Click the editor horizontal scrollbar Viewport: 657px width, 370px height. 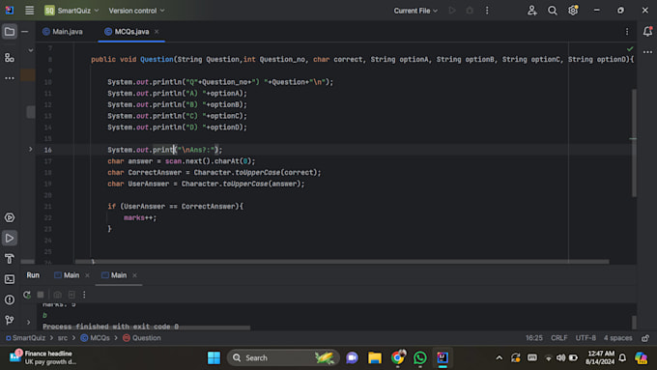click(x=342, y=262)
